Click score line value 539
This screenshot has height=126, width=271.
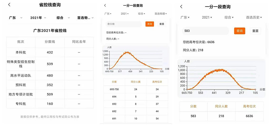coord(50,64)
